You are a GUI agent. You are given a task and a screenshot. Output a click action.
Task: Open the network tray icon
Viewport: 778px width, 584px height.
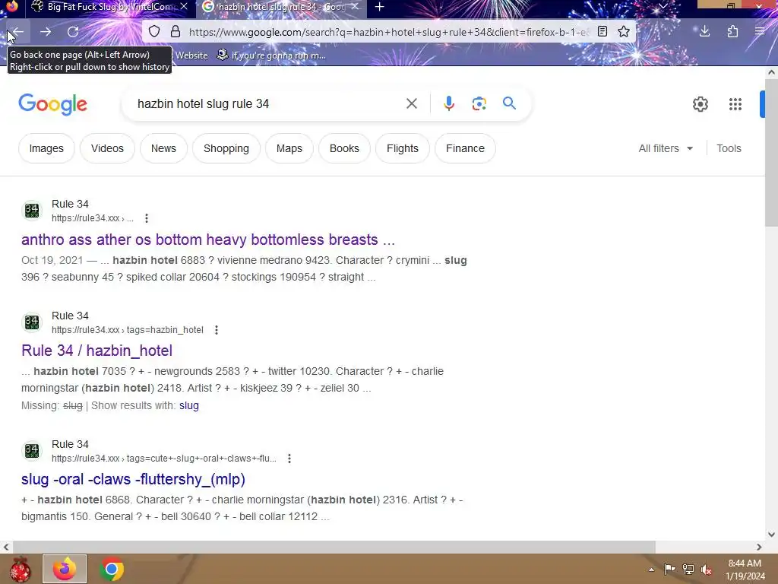688,570
